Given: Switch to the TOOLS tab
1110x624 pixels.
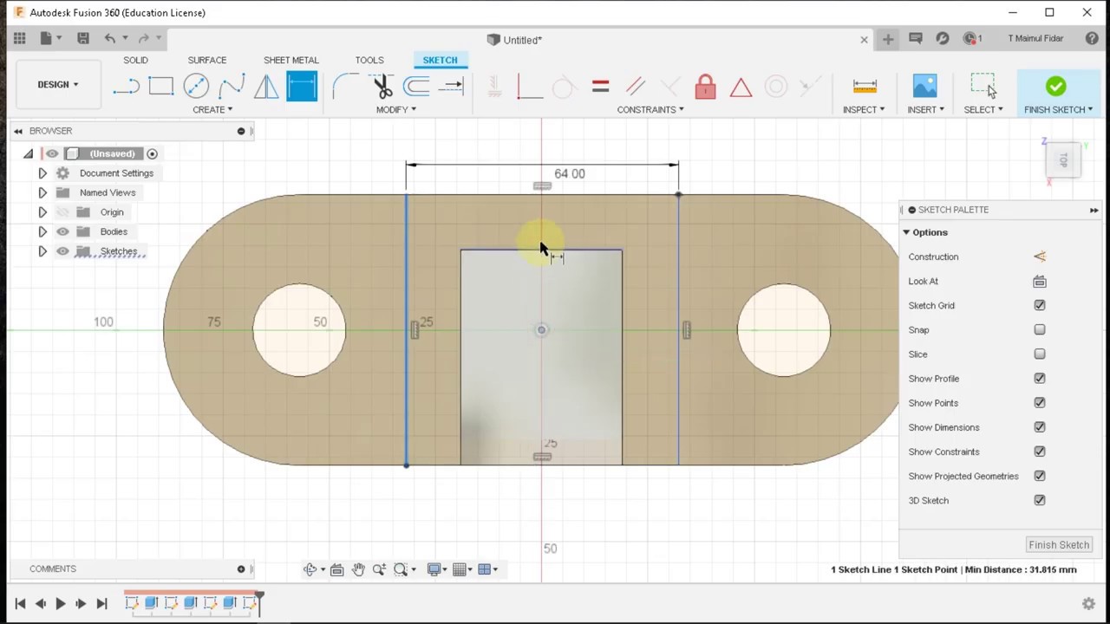Looking at the screenshot, I should (369, 60).
